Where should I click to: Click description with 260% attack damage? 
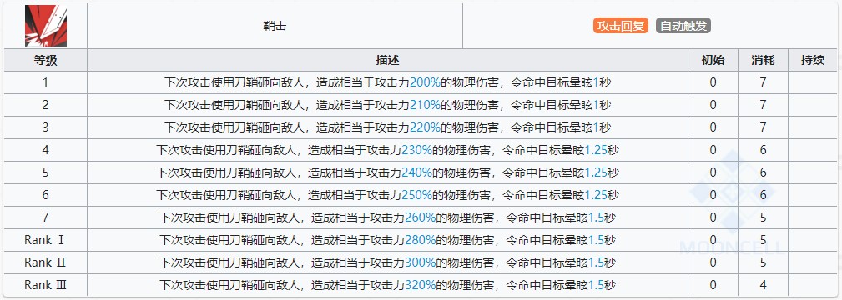click(x=388, y=217)
